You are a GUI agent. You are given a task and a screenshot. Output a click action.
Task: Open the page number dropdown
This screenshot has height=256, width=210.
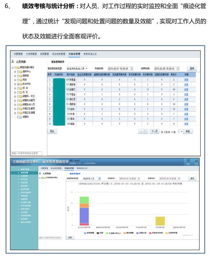click(x=180, y=131)
